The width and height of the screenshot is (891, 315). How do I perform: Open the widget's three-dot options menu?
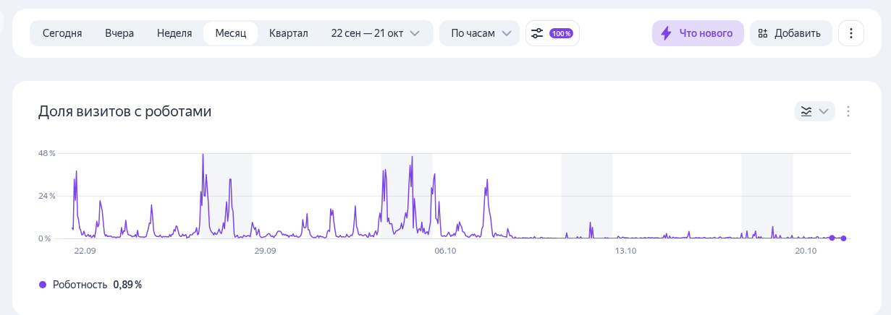point(849,111)
